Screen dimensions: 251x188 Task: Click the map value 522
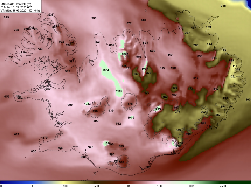(x=61, y=42)
